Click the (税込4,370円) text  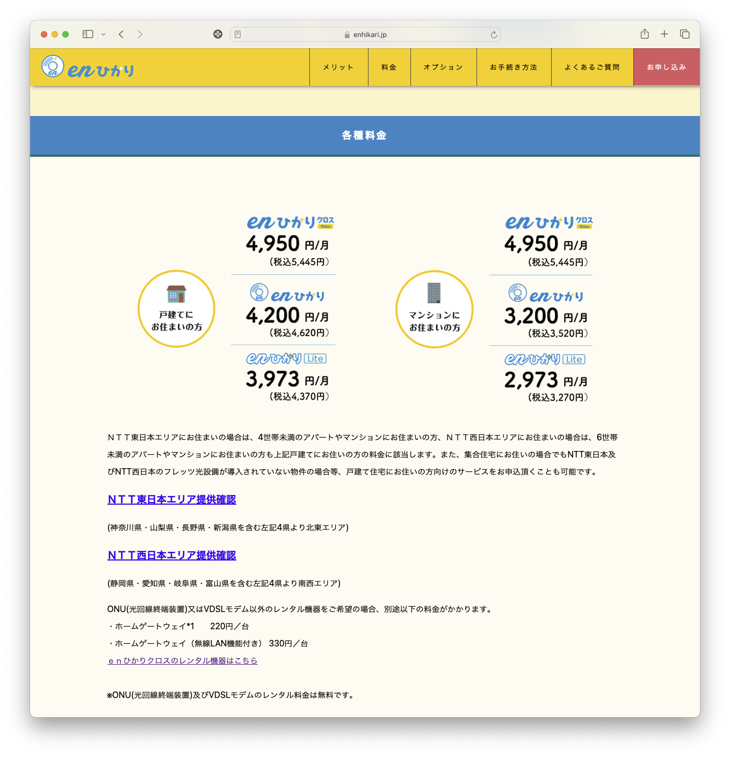pos(299,396)
